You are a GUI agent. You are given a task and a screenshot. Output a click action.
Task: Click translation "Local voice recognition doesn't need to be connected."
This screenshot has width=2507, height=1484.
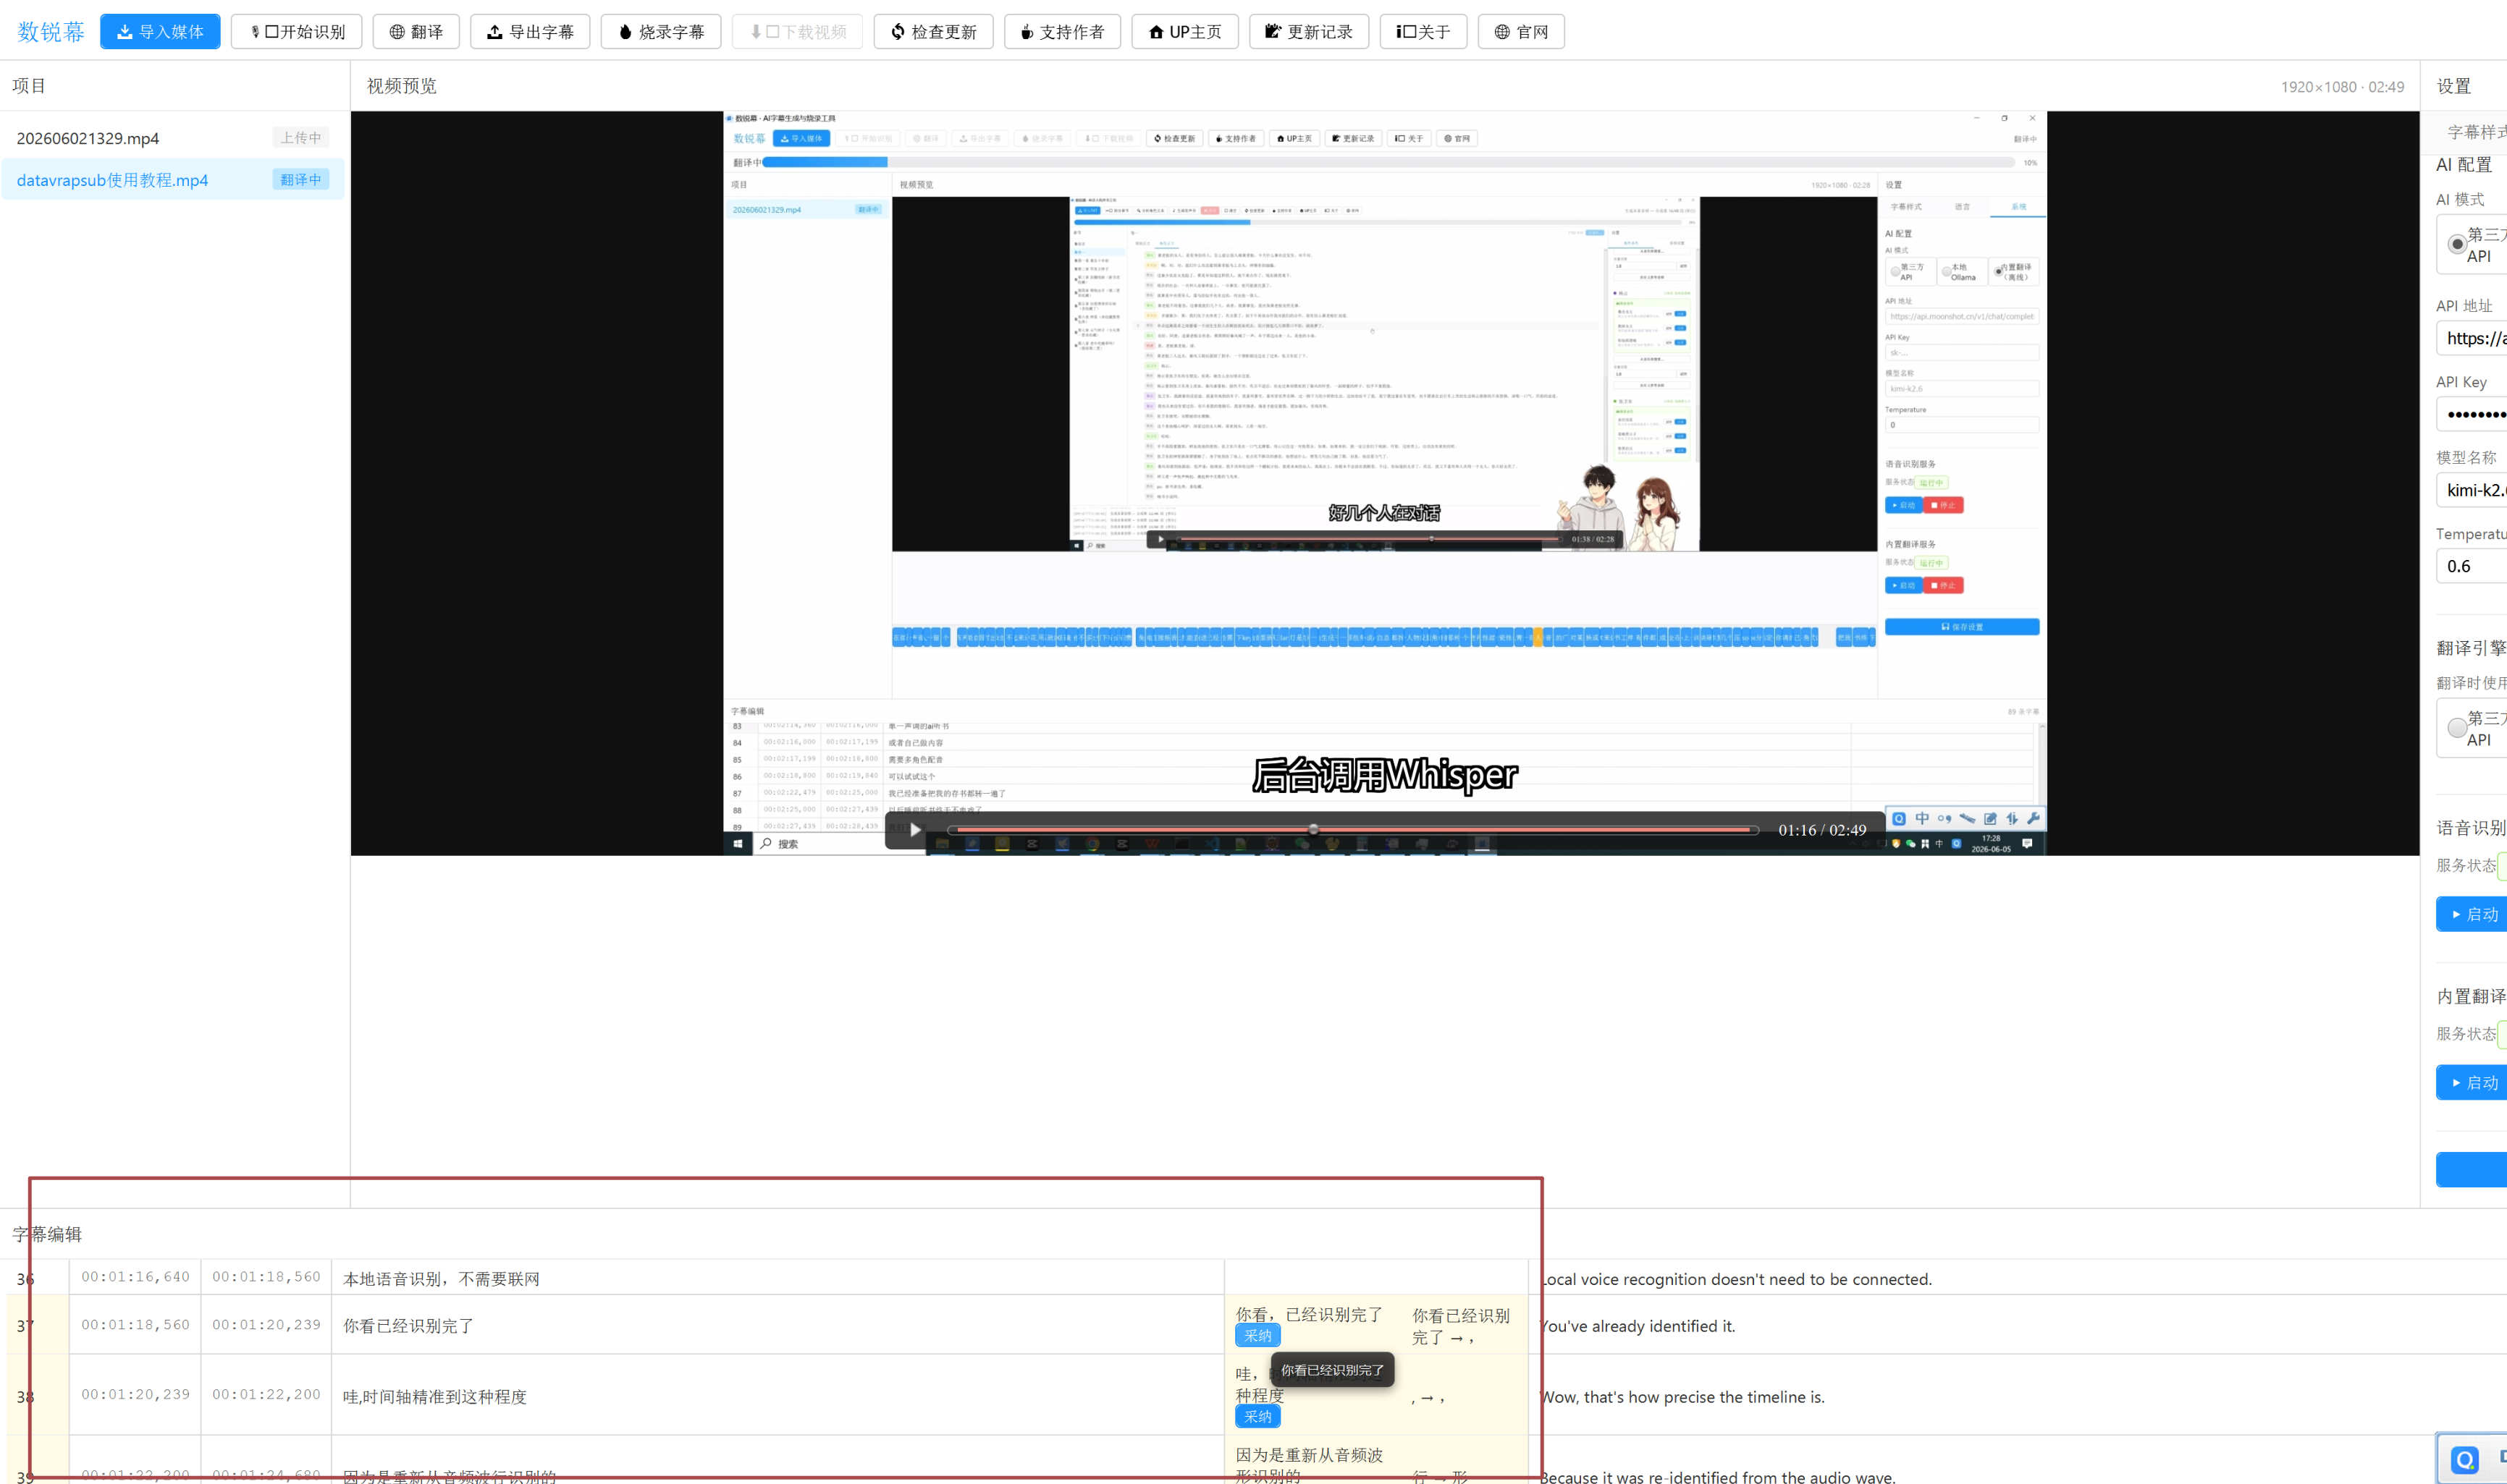point(1737,1279)
